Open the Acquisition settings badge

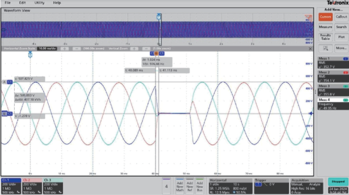point(307,186)
